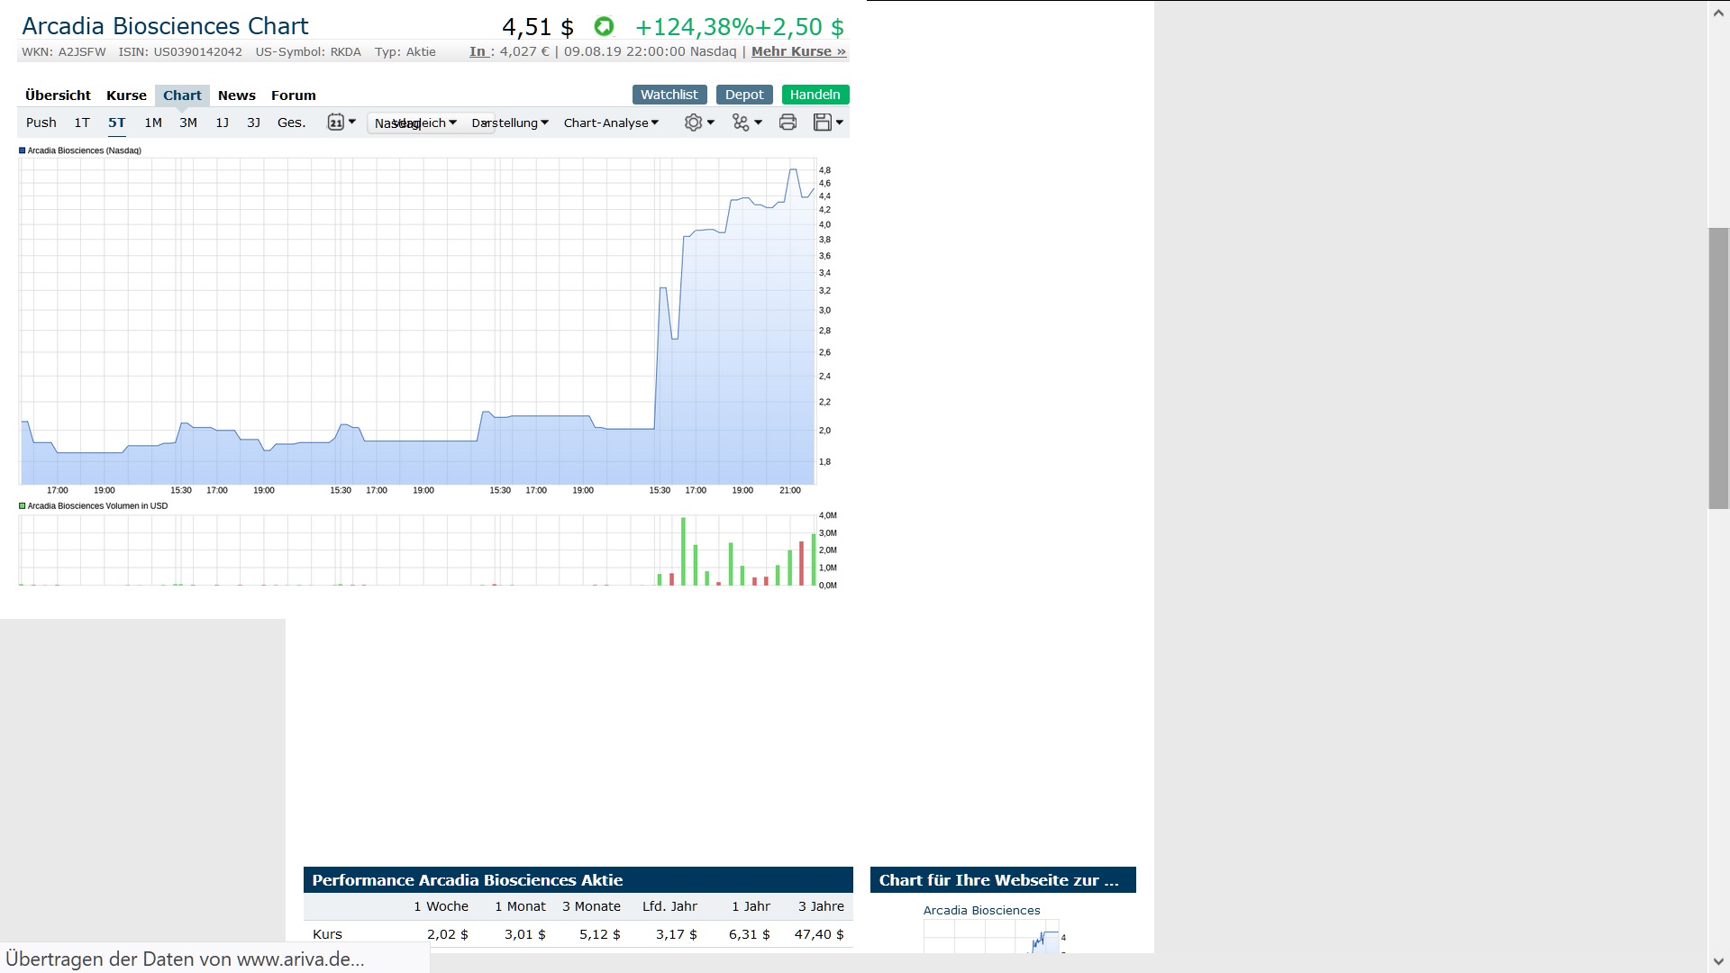Viewport: 1730px width, 973px height.
Task: Click the blue Arcadia Biosciences legend square
Action: pyautogui.click(x=23, y=150)
